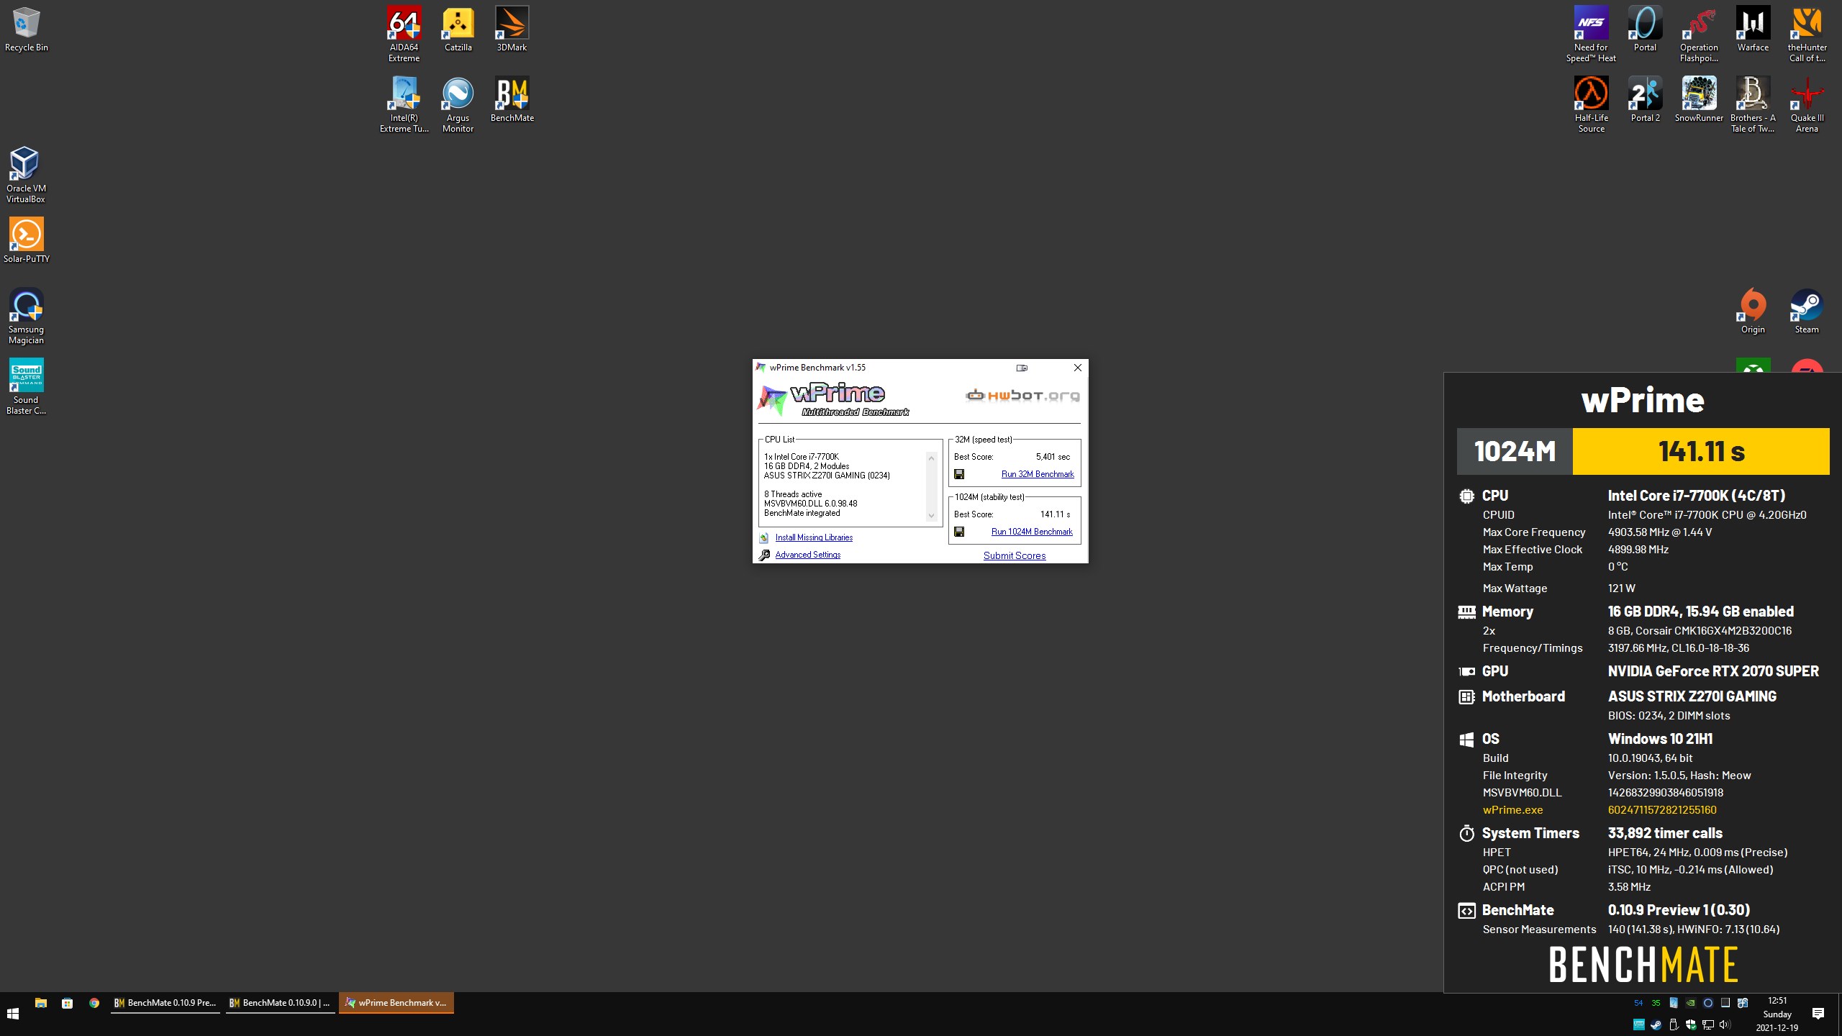1842x1036 pixels.
Task: Open the NVIDIA tray icon
Action: [1691, 1003]
